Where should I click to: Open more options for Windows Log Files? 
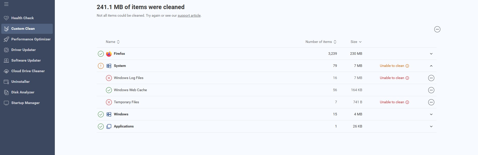[431, 78]
